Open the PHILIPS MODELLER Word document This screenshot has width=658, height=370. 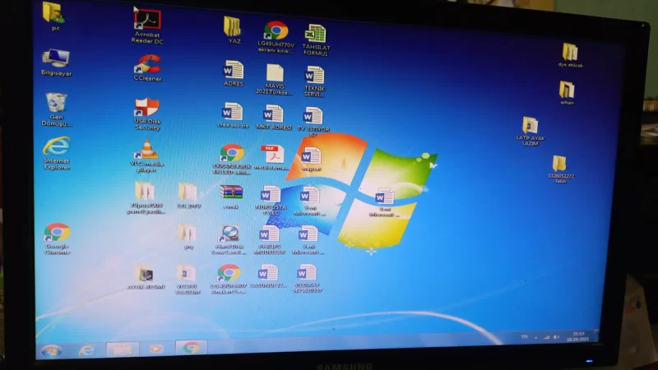point(269,240)
